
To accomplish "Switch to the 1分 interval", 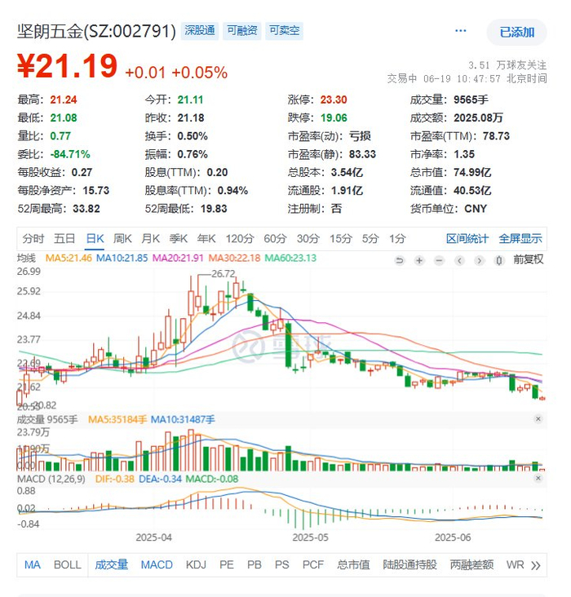I will coord(397,239).
